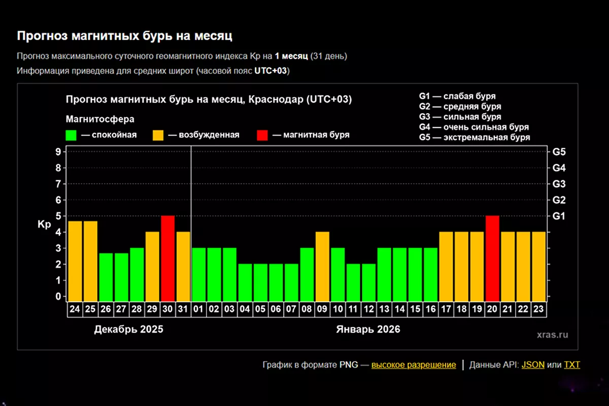609x406 pixels.
Task: Click the green "спокойная" legend swatch
Action: click(x=71, y=135)
